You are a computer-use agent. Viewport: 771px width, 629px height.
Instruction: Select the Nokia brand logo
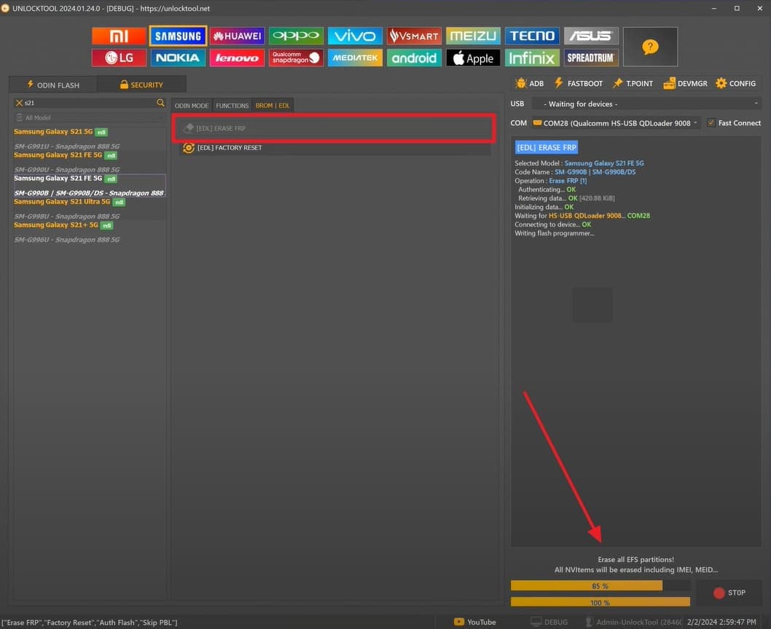point(178,58)
